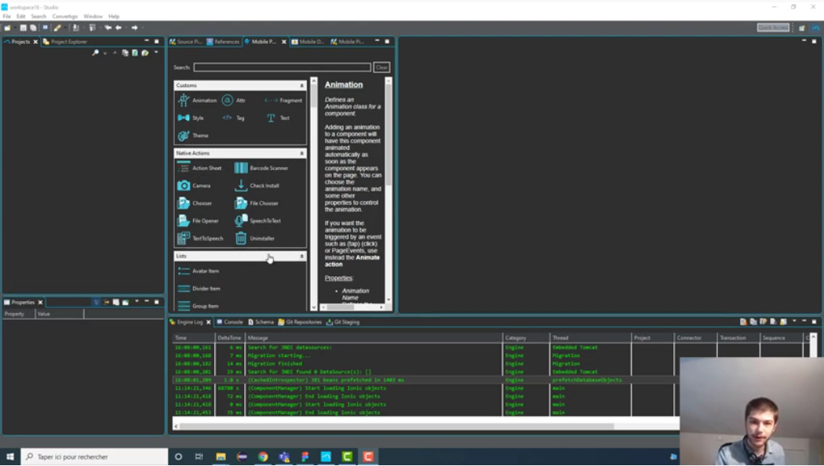824x466 pixels.
Task: Select the Theme palette component
Action: pos(193,136)
